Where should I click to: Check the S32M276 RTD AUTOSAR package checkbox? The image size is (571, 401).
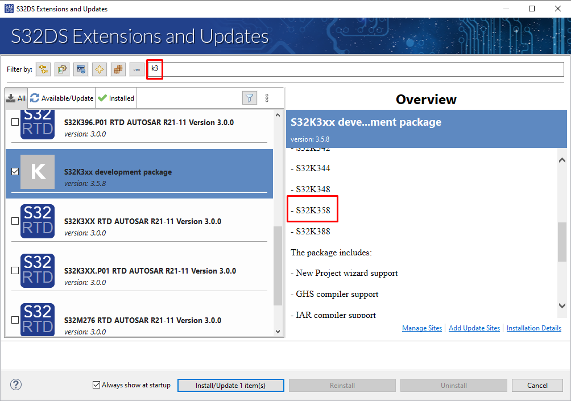(15, 320)
